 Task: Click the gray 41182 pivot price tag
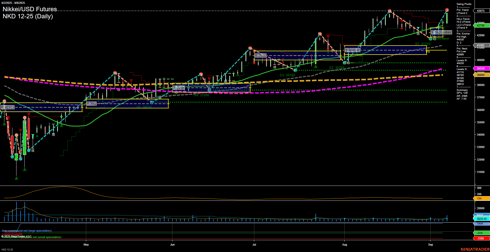(481, 45)
